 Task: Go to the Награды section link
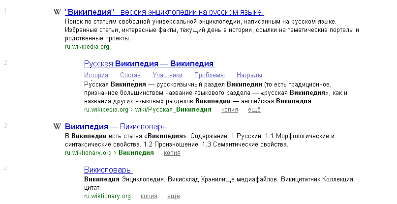click(x=249, y=75)
